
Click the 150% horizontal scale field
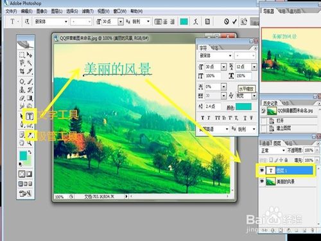243,76
